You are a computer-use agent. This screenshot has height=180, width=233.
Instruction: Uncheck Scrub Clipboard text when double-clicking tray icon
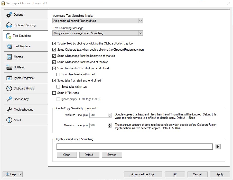tap(54, 50)
